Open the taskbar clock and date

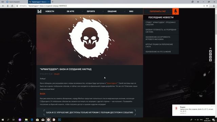click(x=207, y=120)
